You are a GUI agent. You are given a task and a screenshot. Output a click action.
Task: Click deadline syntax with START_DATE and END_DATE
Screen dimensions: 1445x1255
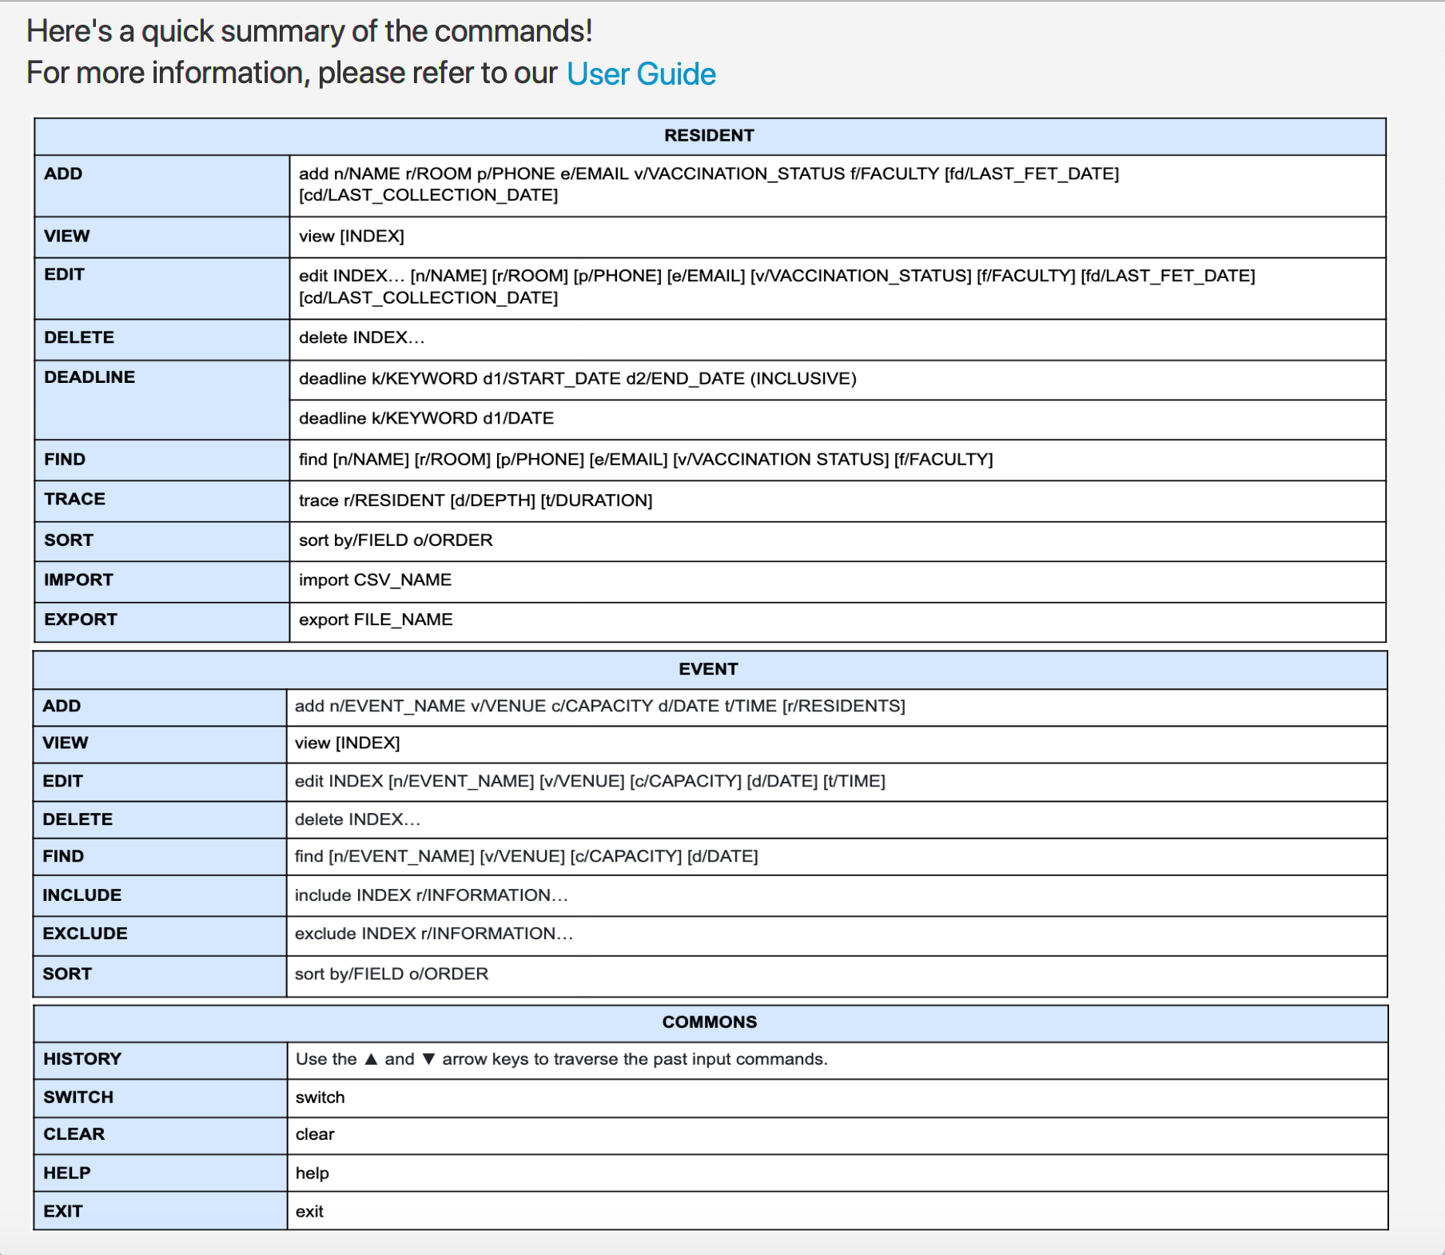click(577, 379)
